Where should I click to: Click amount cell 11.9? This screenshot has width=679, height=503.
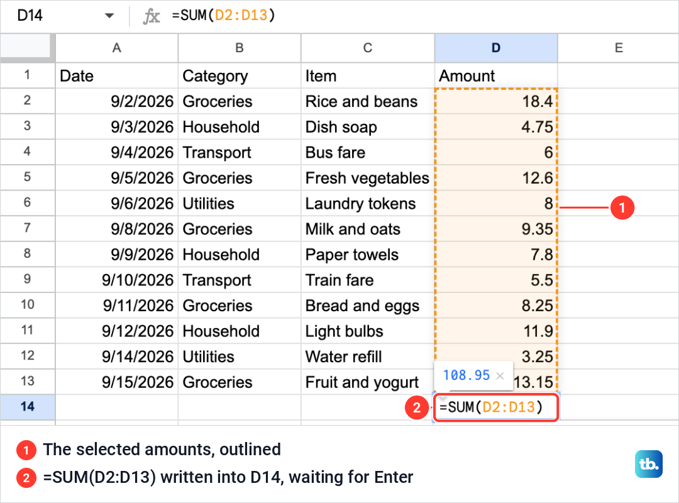[x=496, y=331]
